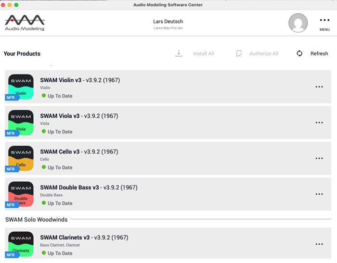The width and height of the screenshot is (337, 263).
Task: Open options menu for SWAM Violin v3
Action: pos(319,87)
